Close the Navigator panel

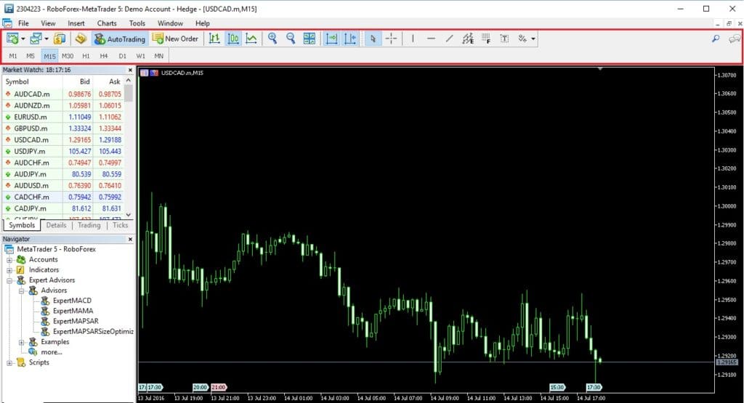point(131,239)
